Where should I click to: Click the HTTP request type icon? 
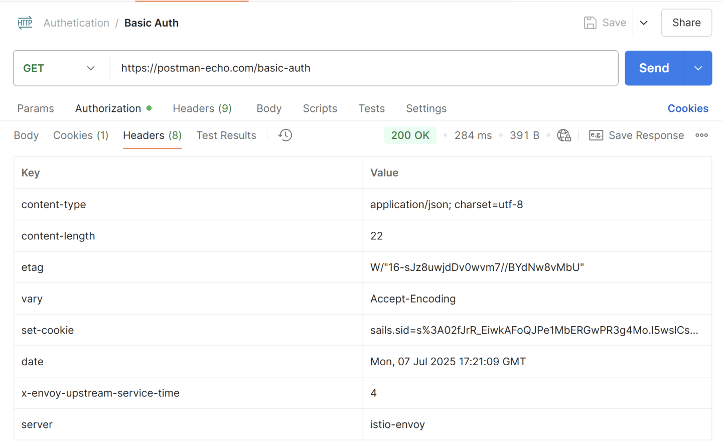(x=25, y=23)
